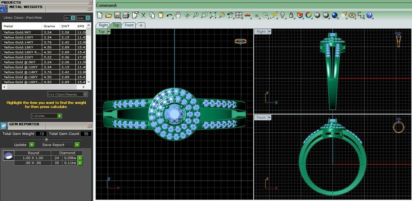412x201 pixels.
Task: Select the blue Render sphere icon
Action: click(335, 15)
